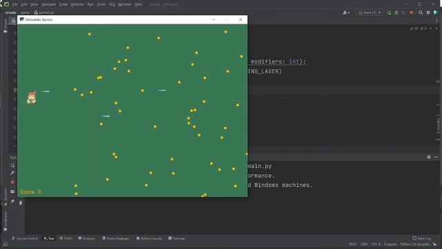Click the user account icon in toolbar
442x249 pixels.
(x=346, y=12)
